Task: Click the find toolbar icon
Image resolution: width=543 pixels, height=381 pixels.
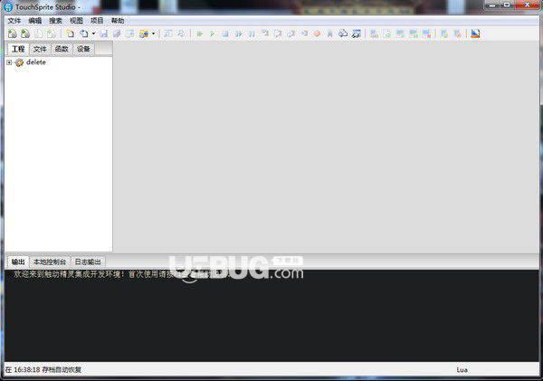Action: 168,33
